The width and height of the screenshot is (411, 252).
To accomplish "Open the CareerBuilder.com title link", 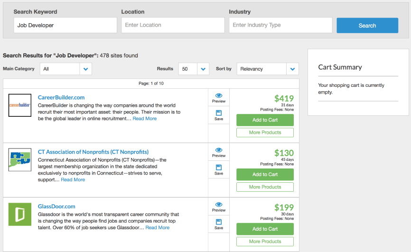I will [61, 98].
